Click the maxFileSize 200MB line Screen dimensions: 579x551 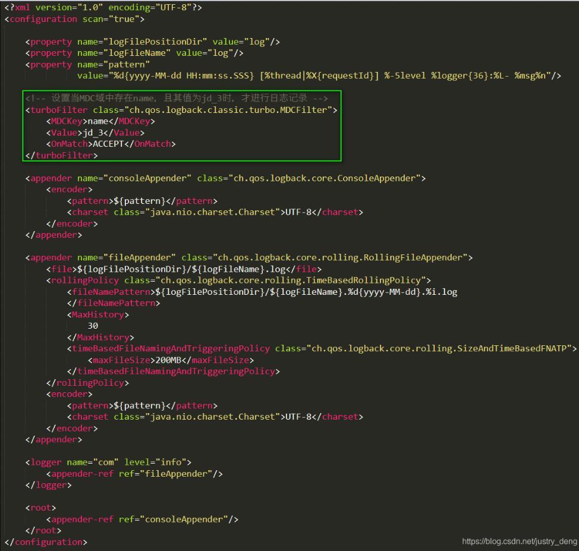171,360
